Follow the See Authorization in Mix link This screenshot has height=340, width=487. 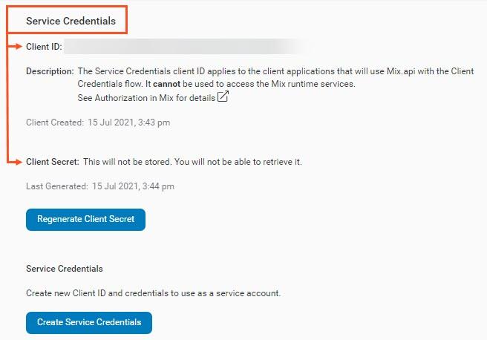click(x=146, y=98)
